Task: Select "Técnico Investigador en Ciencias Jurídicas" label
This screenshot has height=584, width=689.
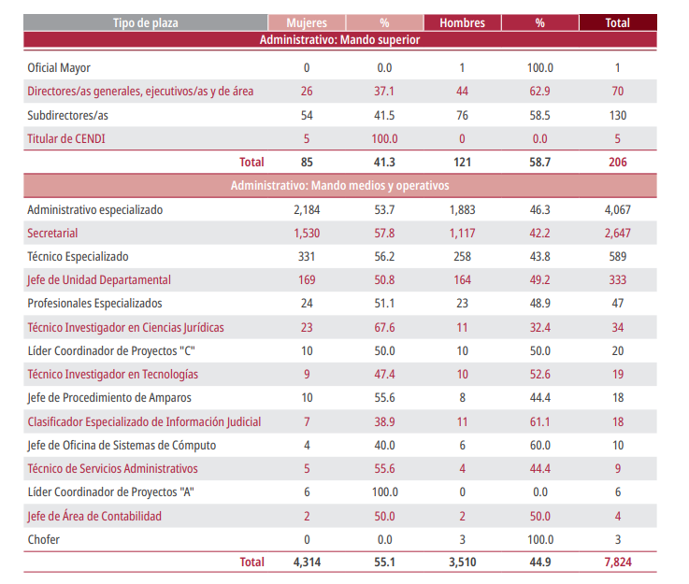Action: 125,327
